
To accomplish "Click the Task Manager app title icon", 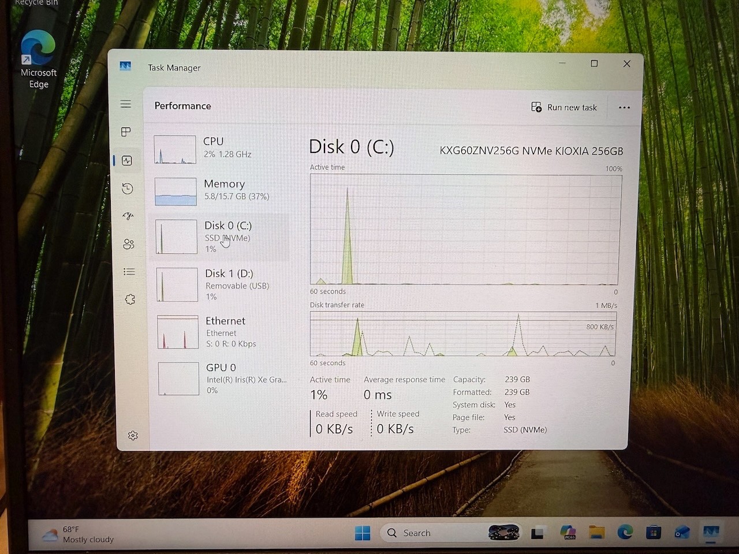I will point(125,66).
